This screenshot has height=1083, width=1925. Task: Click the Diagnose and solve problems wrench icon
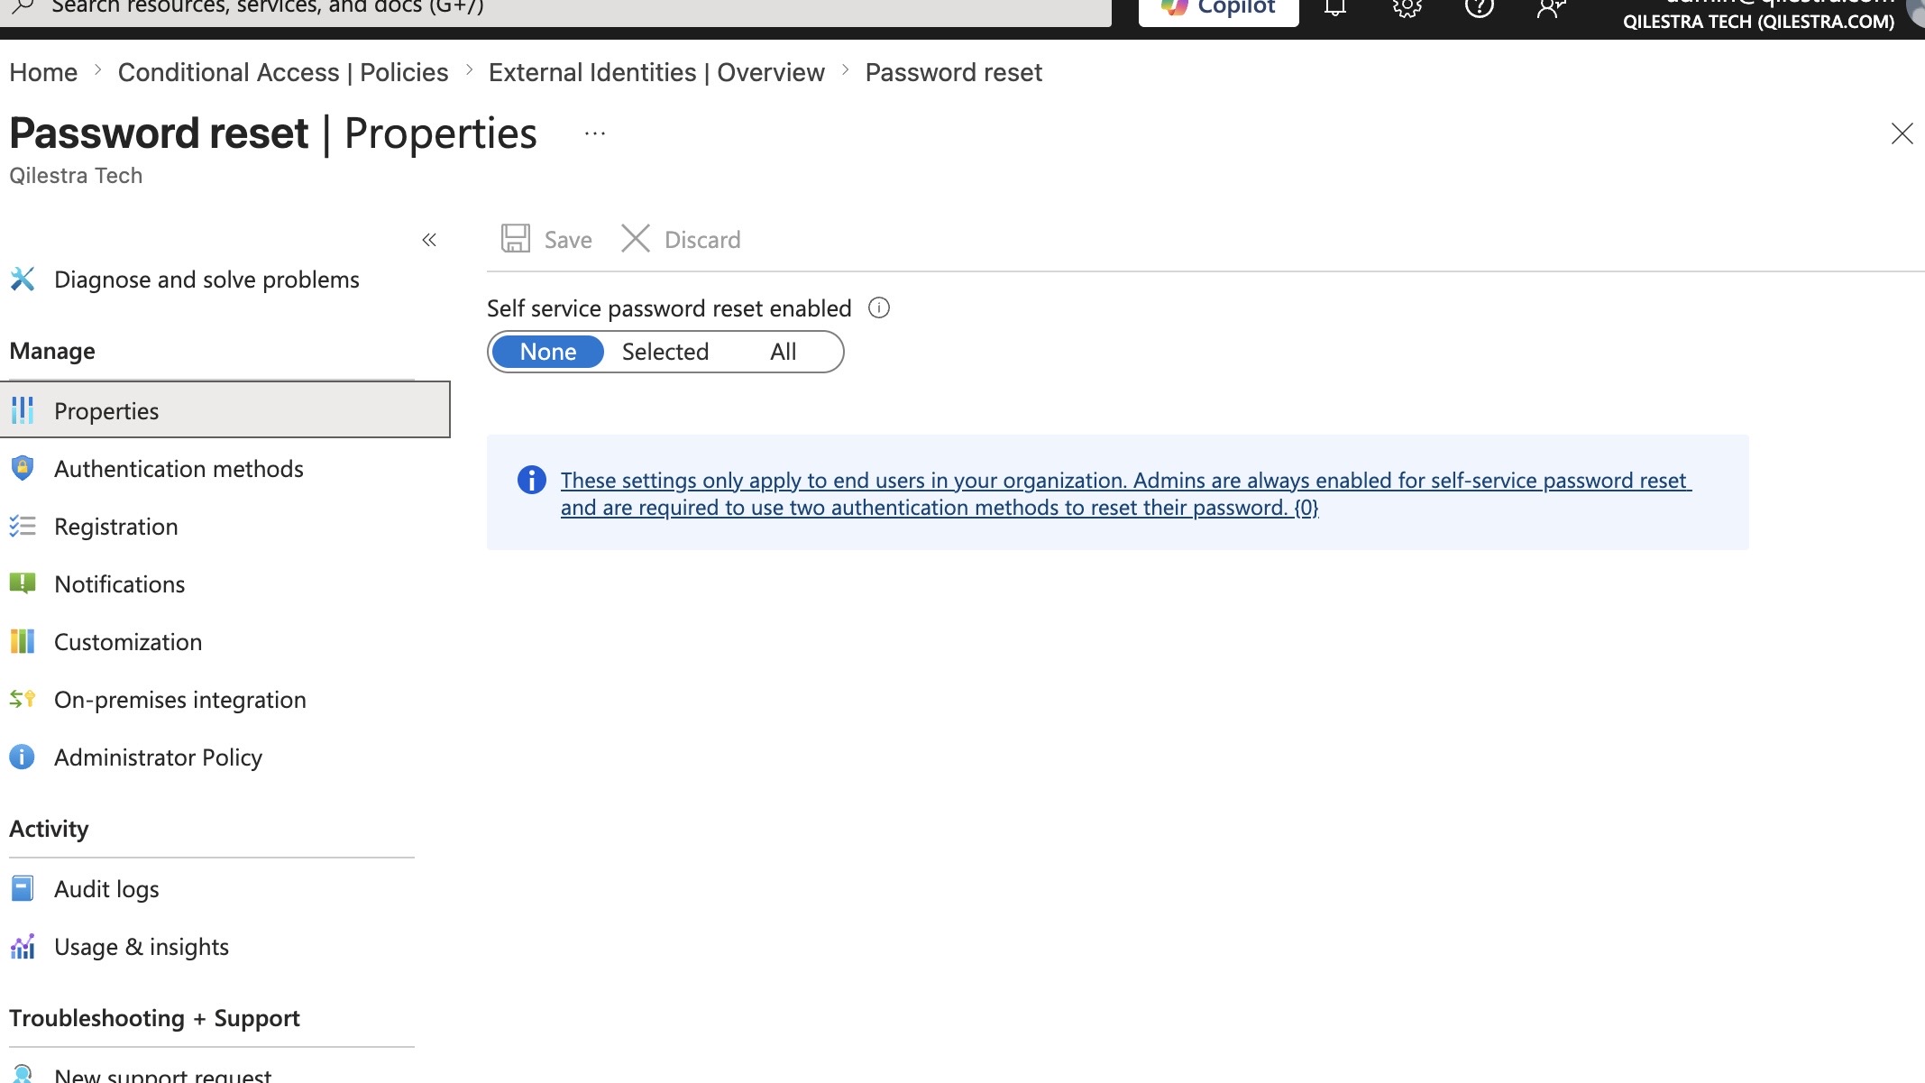23,280
